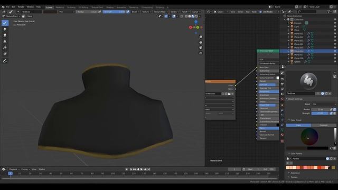
Task: Open the File menu
Action: (x=8, y=7)
